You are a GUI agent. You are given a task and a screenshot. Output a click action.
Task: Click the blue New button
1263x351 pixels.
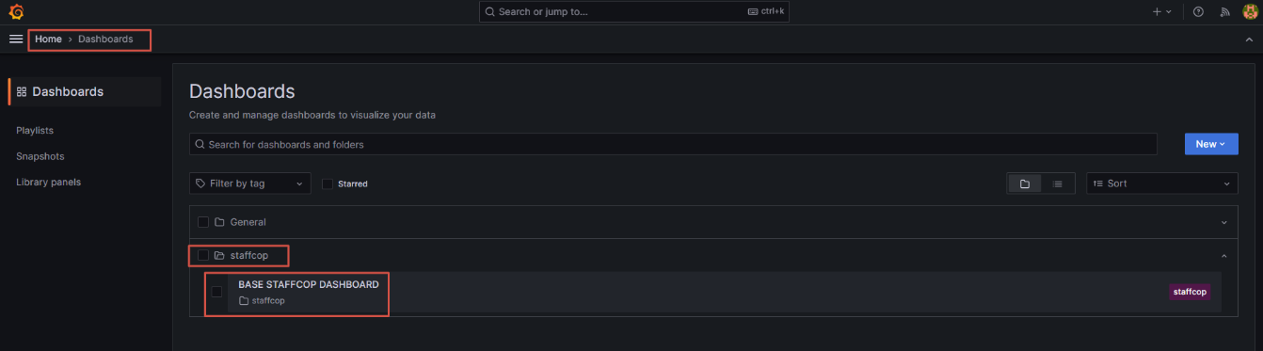1211,144
